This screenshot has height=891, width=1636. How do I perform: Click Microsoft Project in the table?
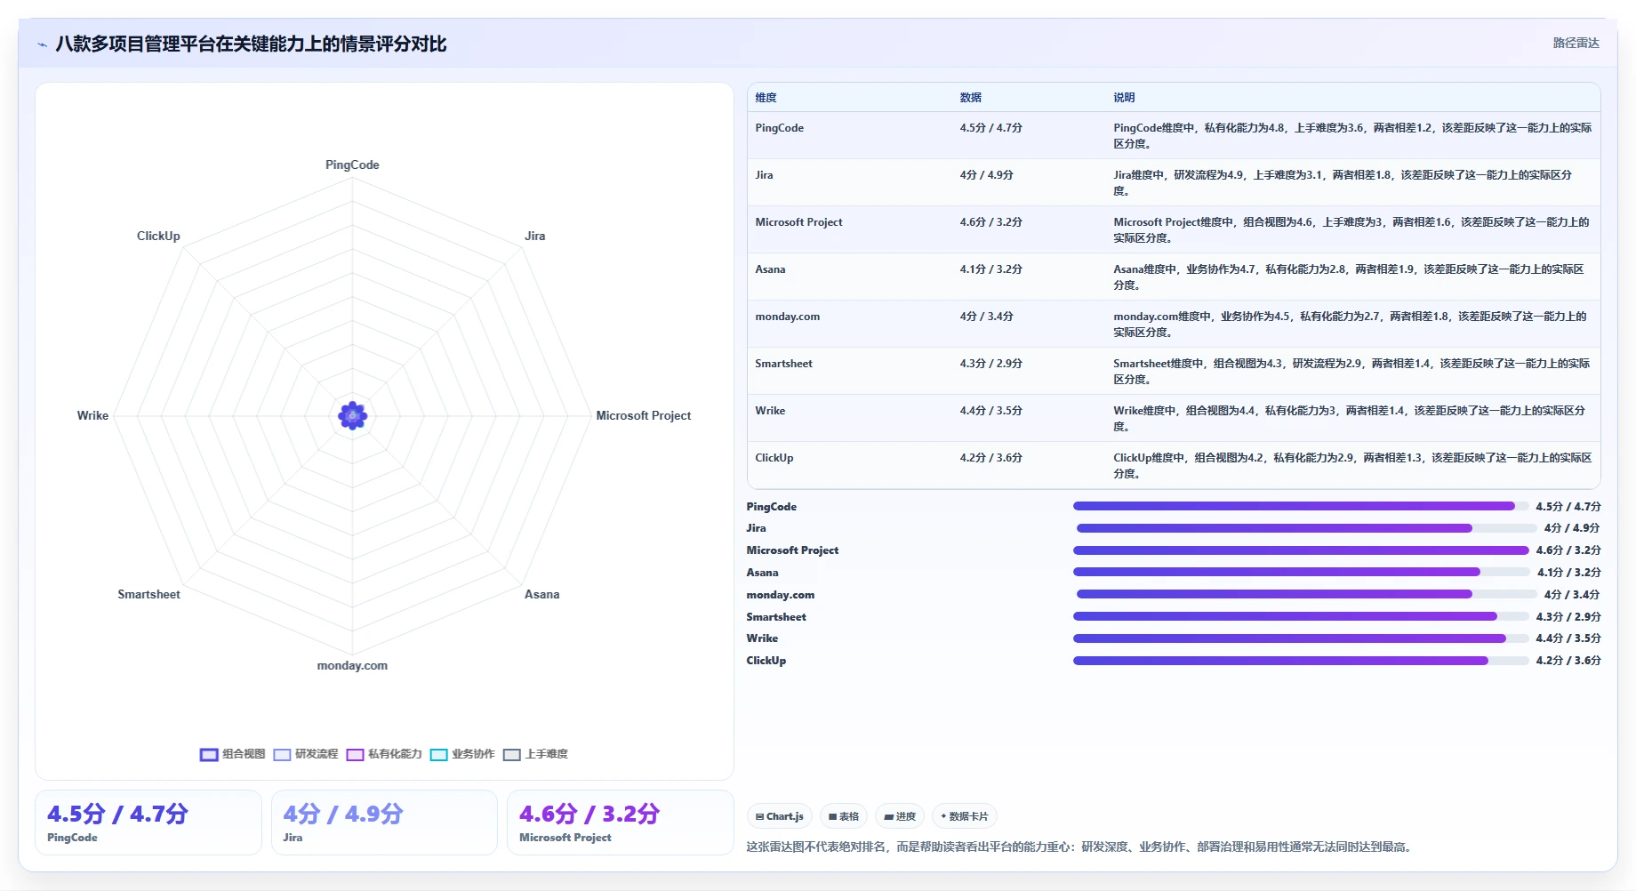click(x=798, y=222)
